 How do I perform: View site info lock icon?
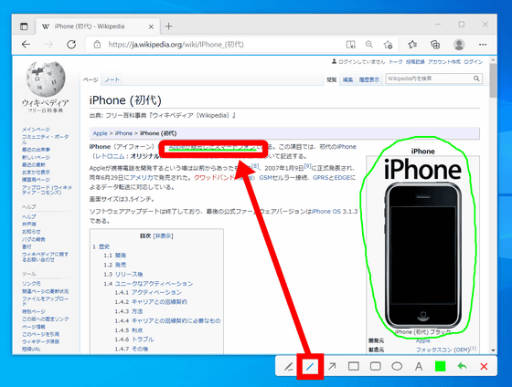point(97,45)
